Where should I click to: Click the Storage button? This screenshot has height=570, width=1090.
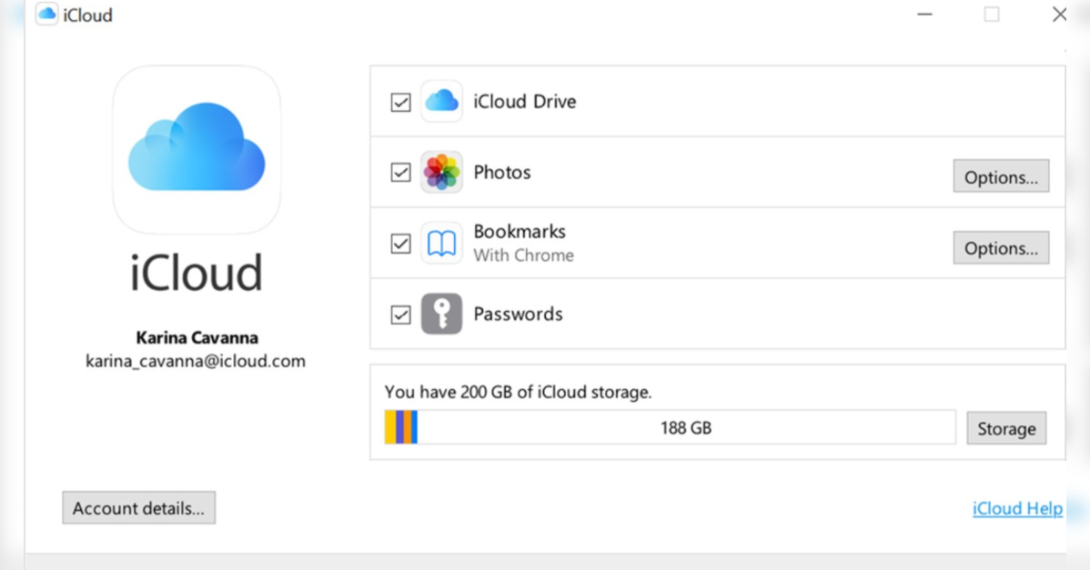(1006, 429)
